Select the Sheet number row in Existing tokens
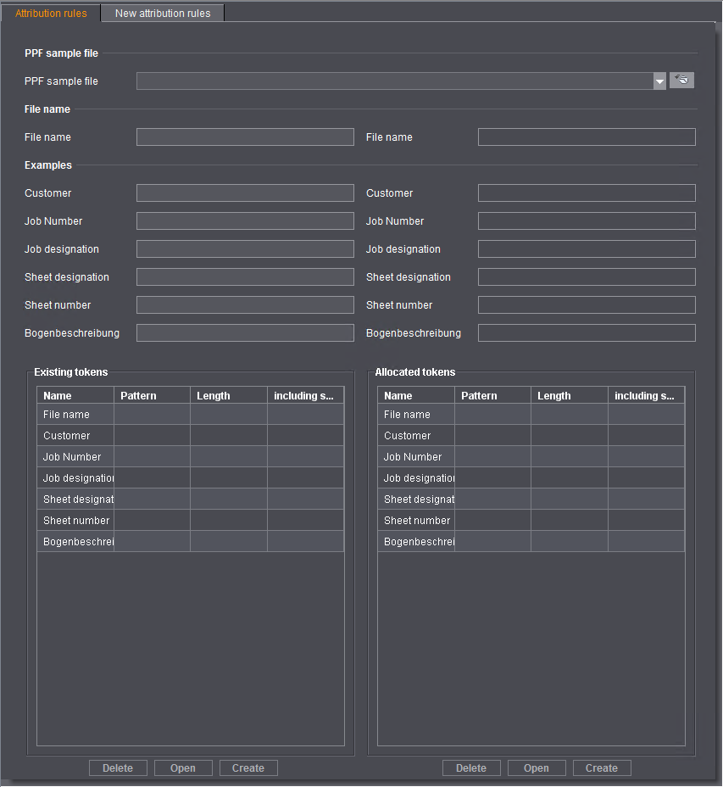The image size is (723, 787). (x=74, y=520)
